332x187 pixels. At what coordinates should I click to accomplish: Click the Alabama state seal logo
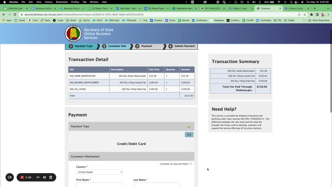point(73,34)
